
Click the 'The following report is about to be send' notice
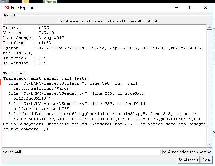[107, 21]
